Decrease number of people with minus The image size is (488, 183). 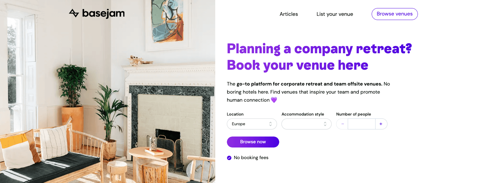[x=342, y=124]
